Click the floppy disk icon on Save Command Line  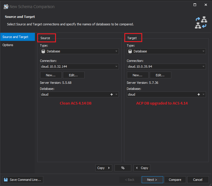click(x=6, y=180)
